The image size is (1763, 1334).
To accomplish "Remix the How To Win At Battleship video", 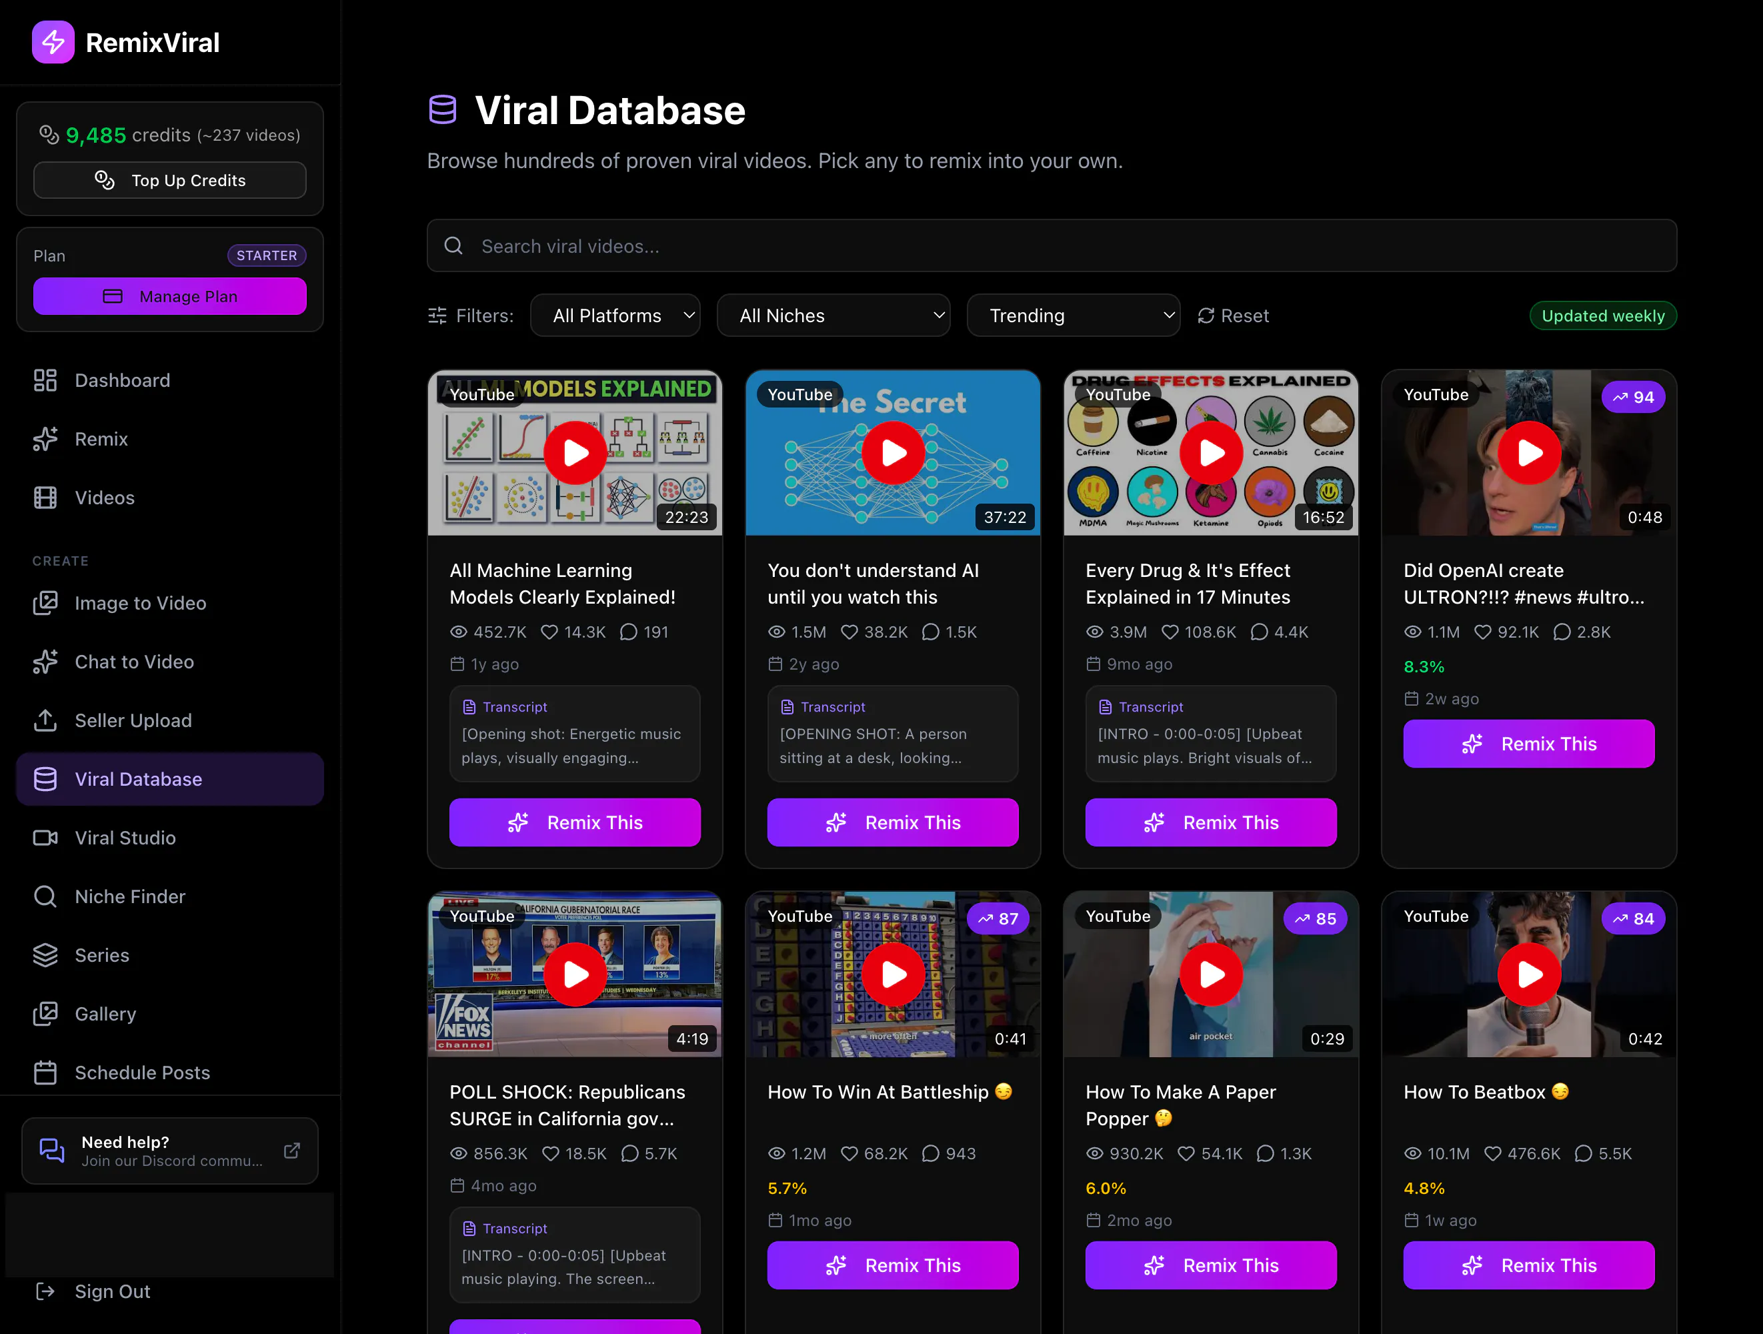I will pyautogui.click(x=894, y=1265).
